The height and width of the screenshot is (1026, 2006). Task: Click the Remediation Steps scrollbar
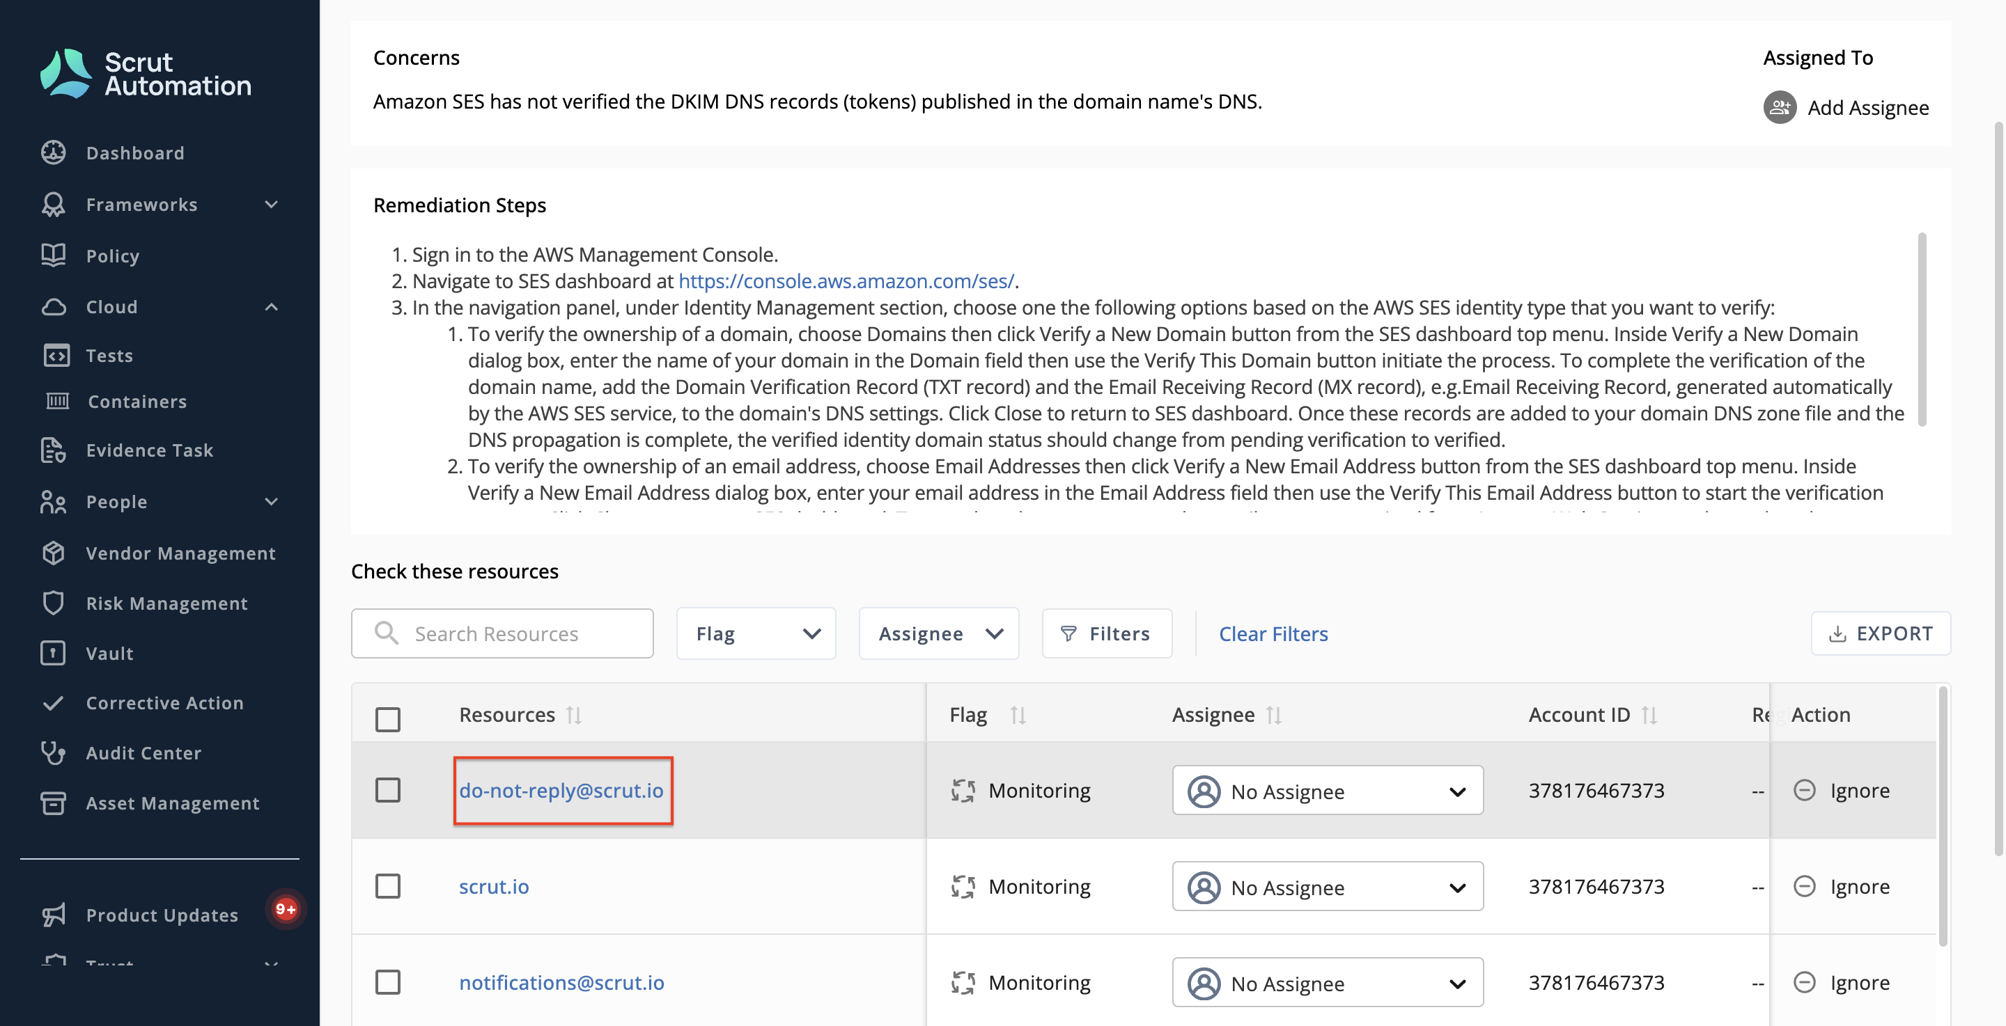(1922, 329)
